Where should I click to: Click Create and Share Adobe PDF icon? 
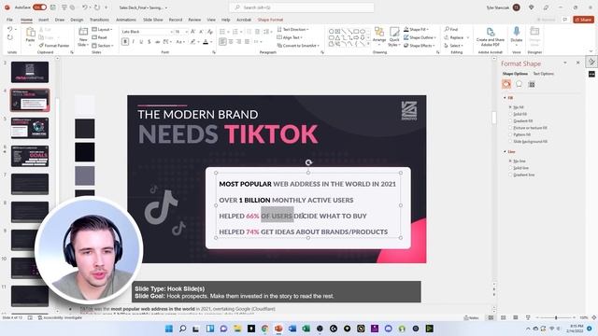491,32
